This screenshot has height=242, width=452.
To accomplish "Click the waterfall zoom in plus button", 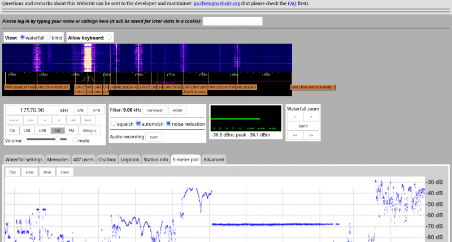I will click(x=311, y=116).
